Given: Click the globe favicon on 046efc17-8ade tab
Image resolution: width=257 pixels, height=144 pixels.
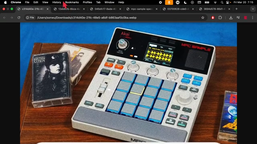Looking at the screenshot, I should click(x=92, y=9).
